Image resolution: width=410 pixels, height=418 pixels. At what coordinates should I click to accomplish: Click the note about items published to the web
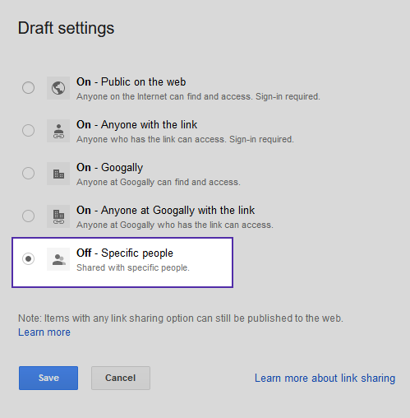click(181, 318)
